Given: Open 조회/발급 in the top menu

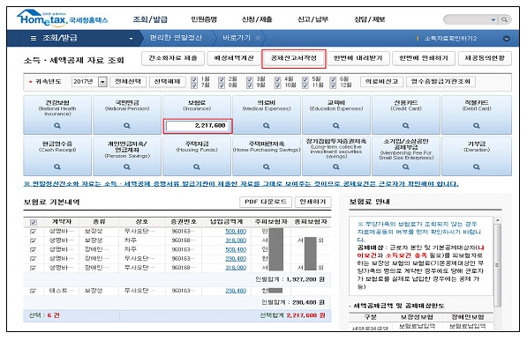Looking at the screenshot, I should click(x=150, y=19).
